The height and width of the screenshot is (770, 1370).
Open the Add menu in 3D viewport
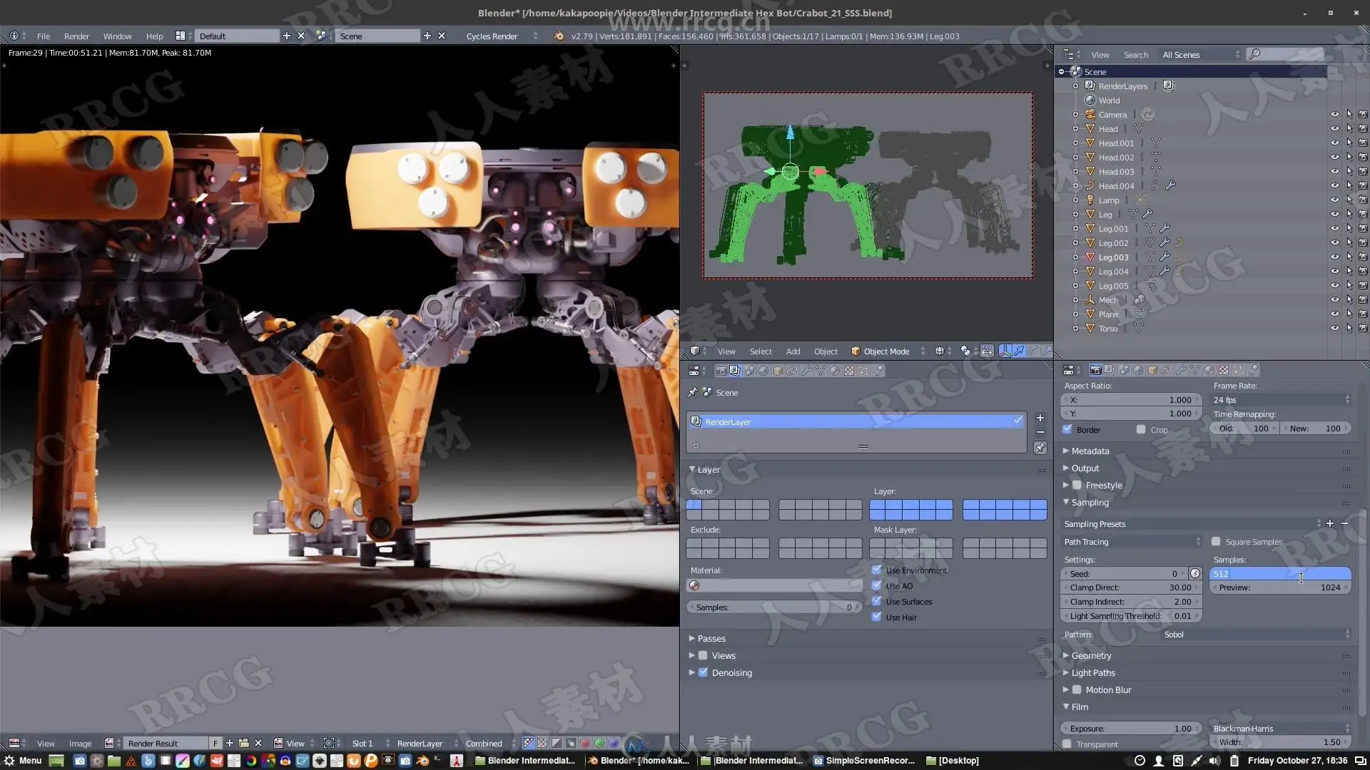[x=793, y=351]
